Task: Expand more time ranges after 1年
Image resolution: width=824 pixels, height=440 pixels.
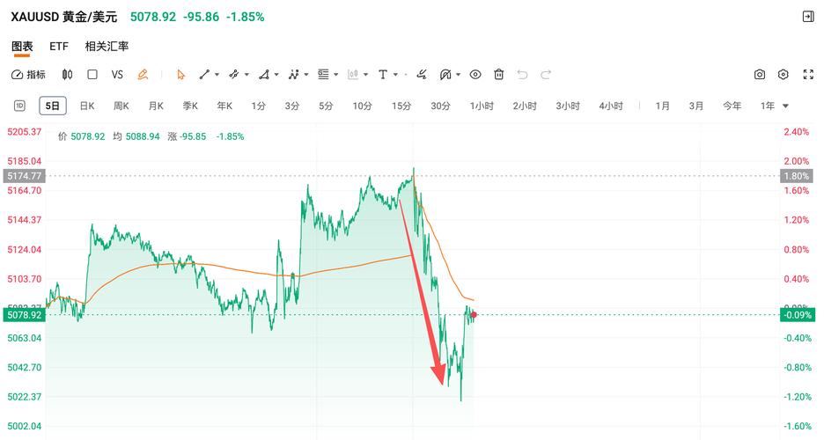Action: pos(785,106)
